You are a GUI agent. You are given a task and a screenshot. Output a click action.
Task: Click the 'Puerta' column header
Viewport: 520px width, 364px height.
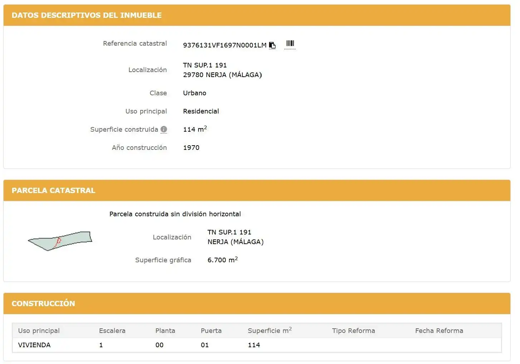click(211, 331)
